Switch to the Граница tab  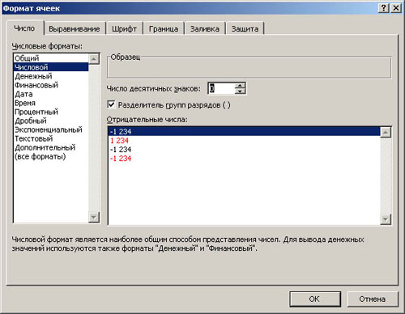click(164, 29)
